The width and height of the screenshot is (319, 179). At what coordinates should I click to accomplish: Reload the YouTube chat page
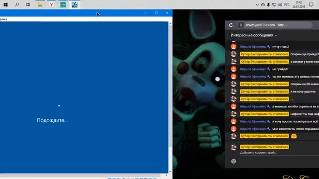point(231,25)
